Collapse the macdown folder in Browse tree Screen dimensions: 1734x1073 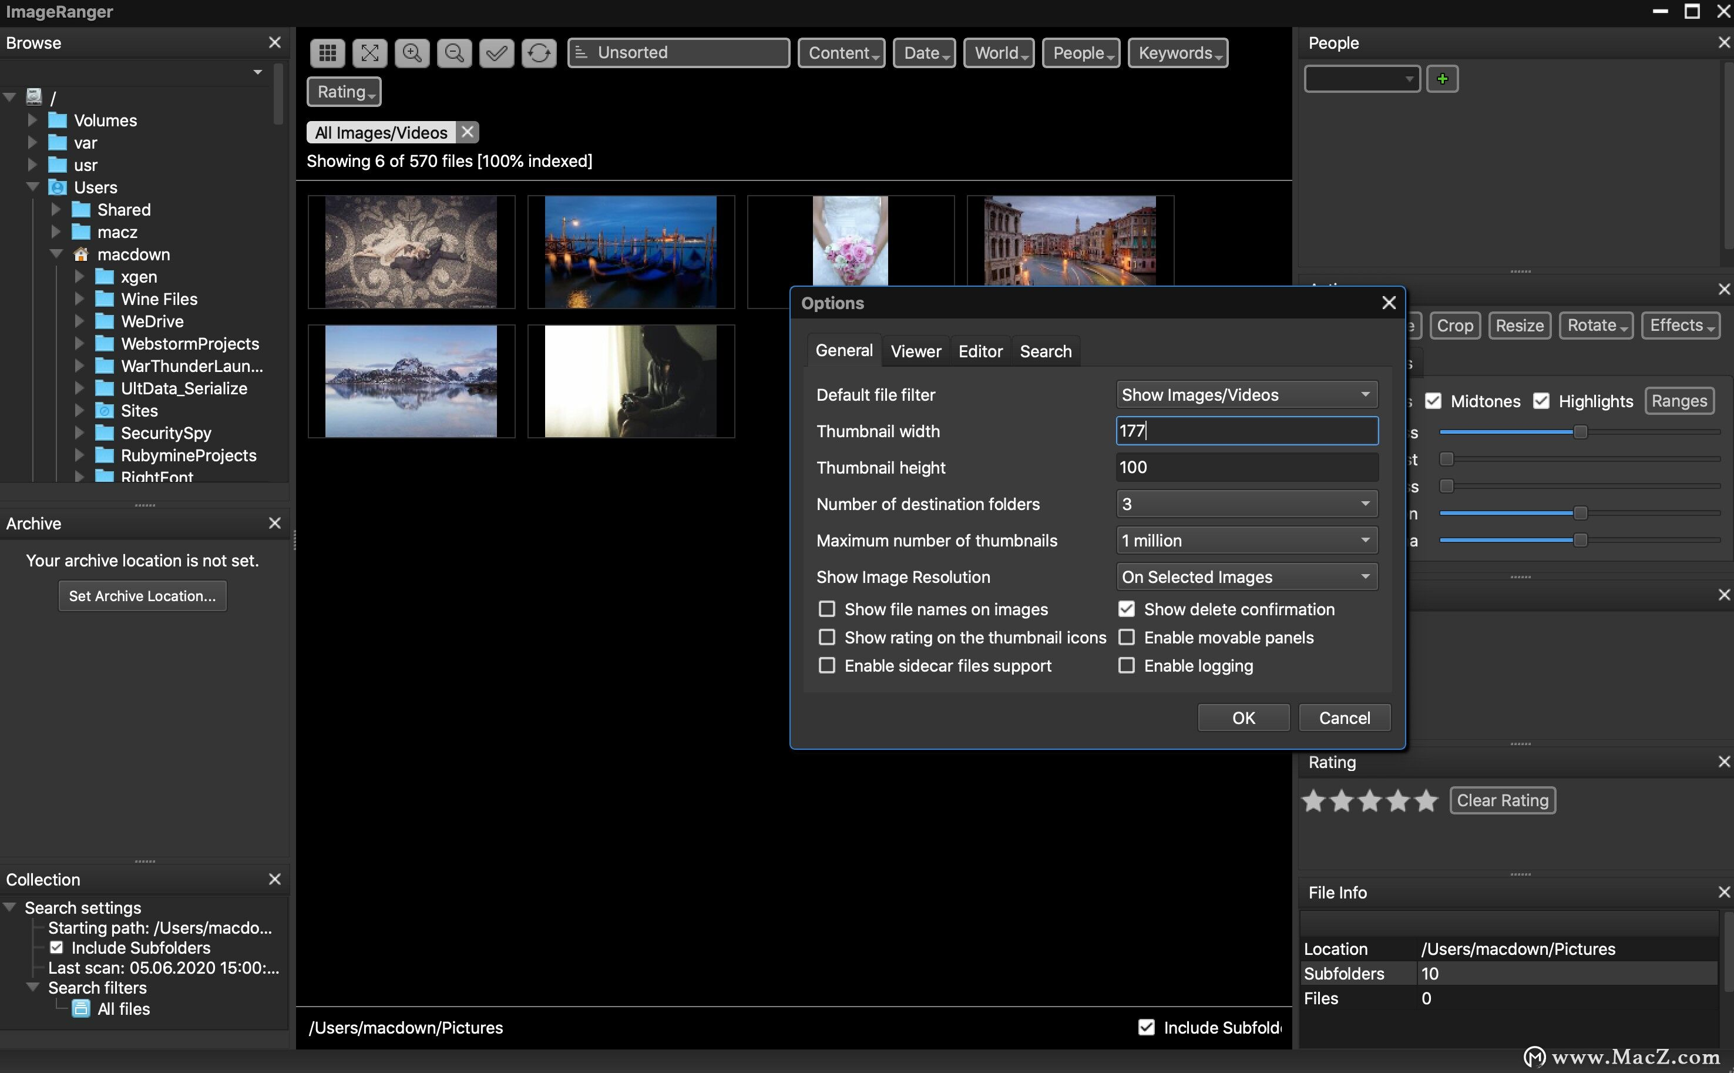point(57,254)
